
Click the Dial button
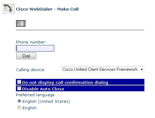click(26, 56)
